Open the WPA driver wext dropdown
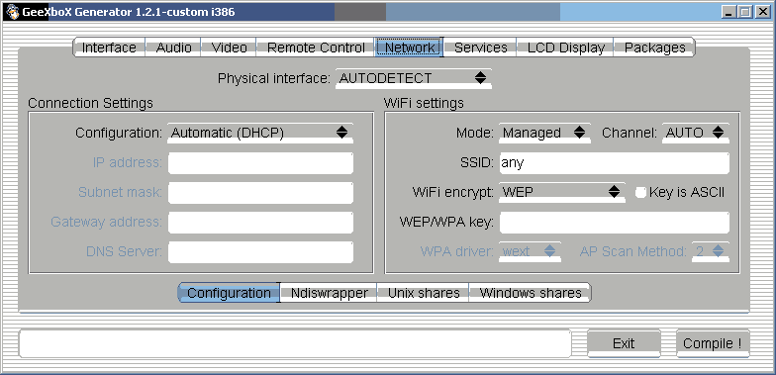Screen dimensions: 776x375 pyautogui.click(x=530, y=251)
